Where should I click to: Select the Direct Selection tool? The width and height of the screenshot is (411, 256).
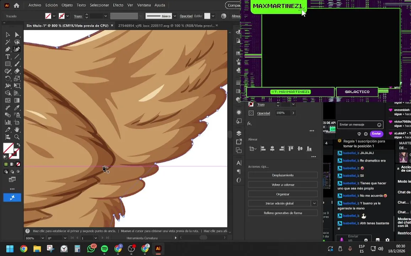pyautogui.click(x=17, y=34)
